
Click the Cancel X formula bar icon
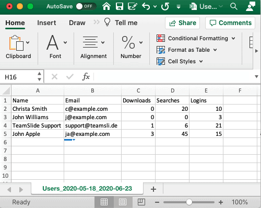point(54,77)
